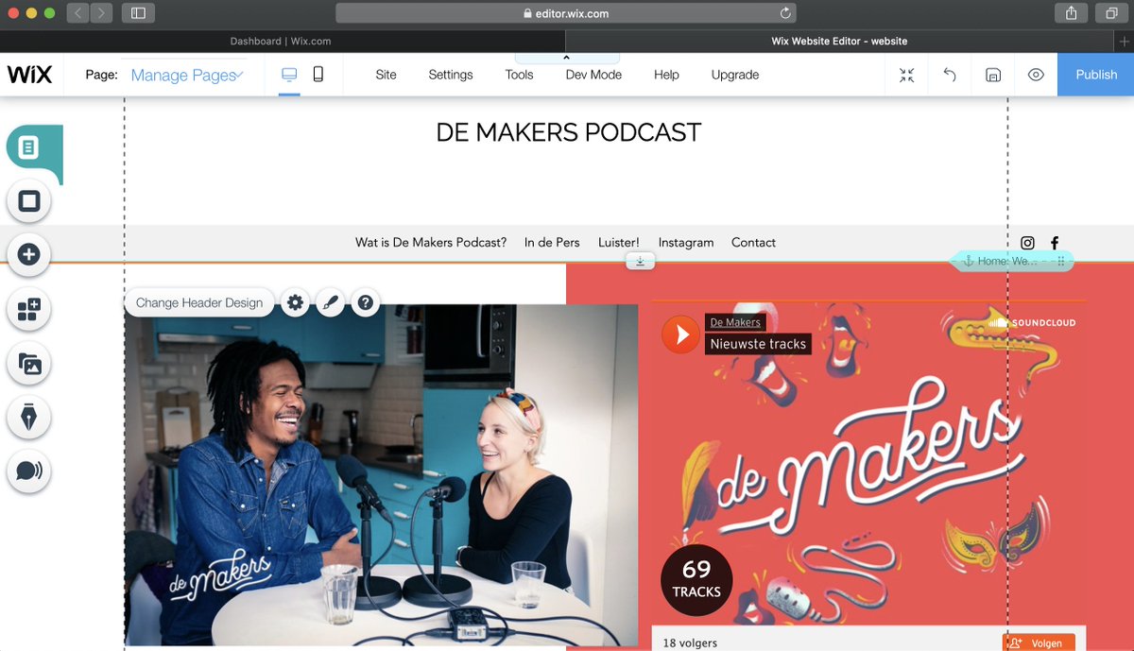The height and width of the screenshot is (651, 1134).
Task: Click the editor.wix.com address bar
Action: (565, 13)
